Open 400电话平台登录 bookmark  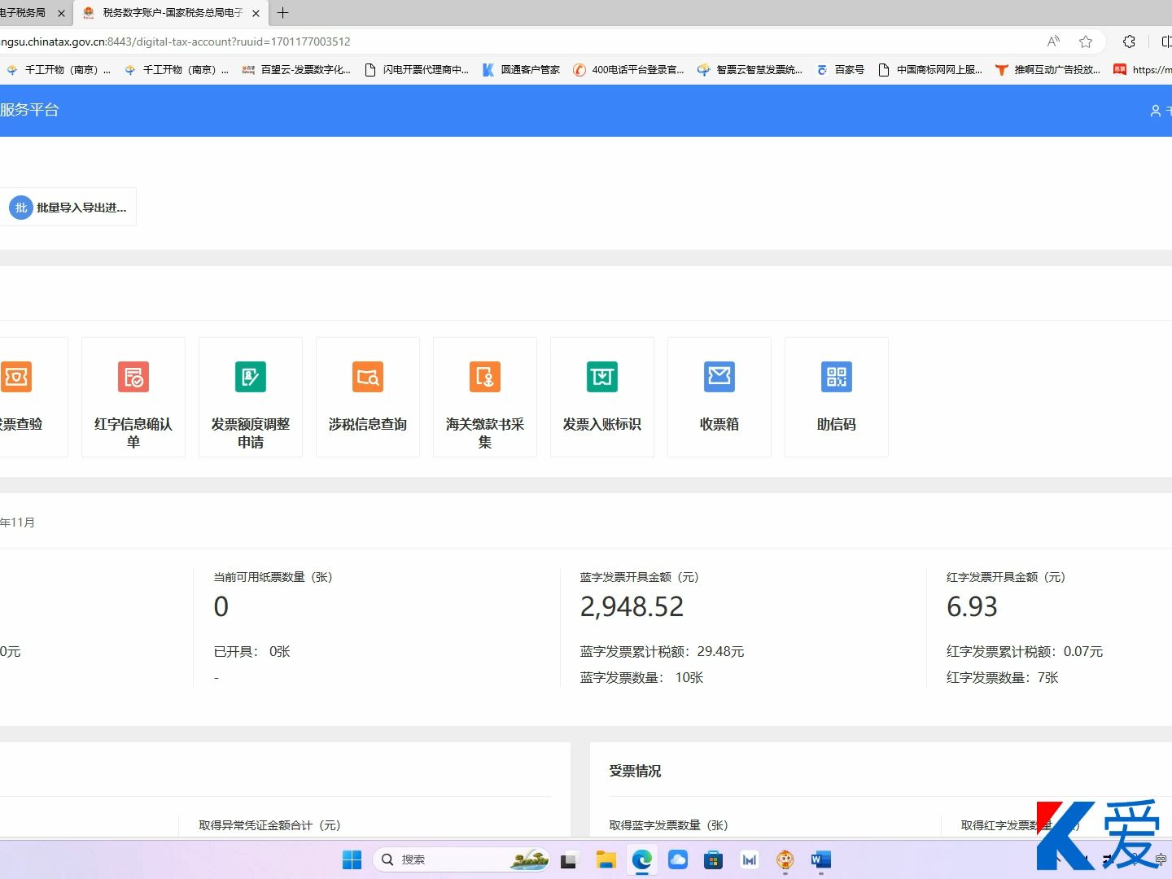pos(628,70)
